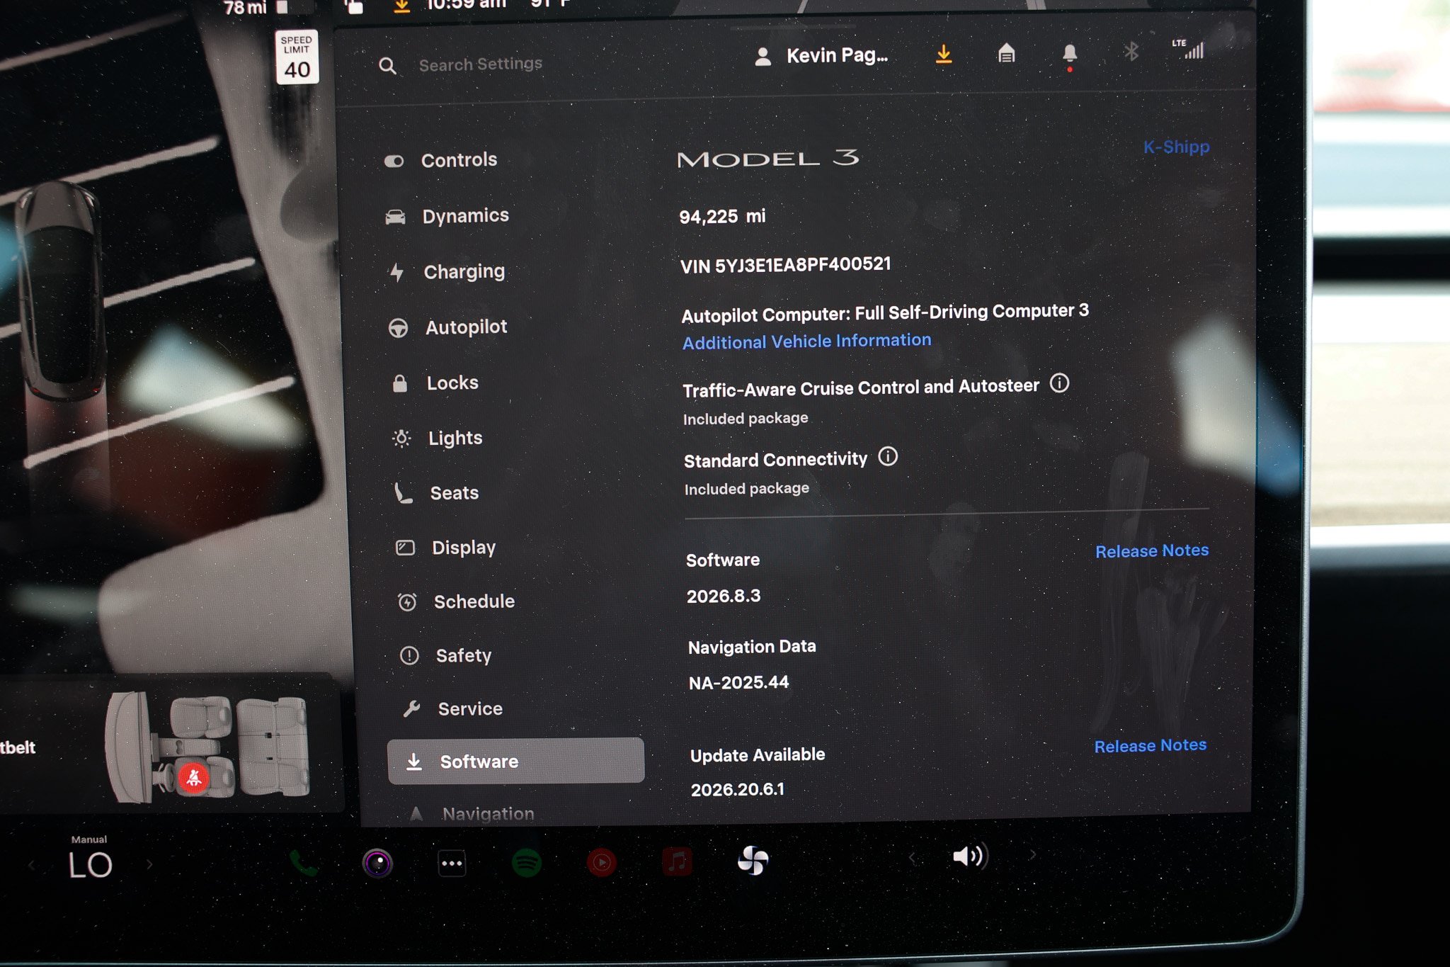Open the Controls settings menu
Image resolution: width=1450 pixels, height=967 pixels.
point(441,160)
